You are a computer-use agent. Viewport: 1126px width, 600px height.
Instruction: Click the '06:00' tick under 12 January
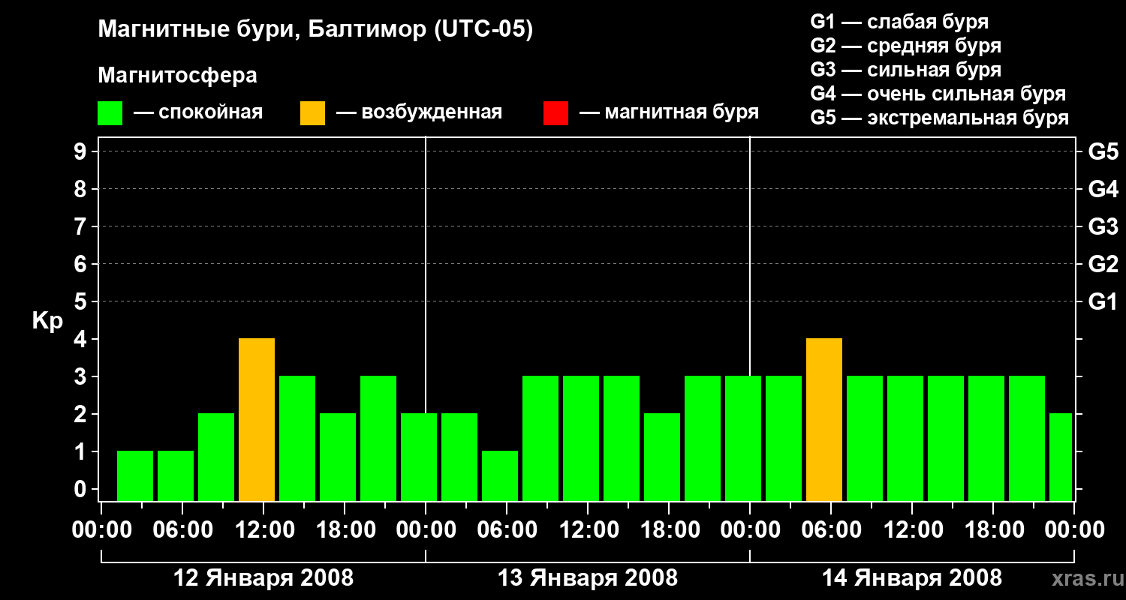pyautogui.click(x=182, y=530)
